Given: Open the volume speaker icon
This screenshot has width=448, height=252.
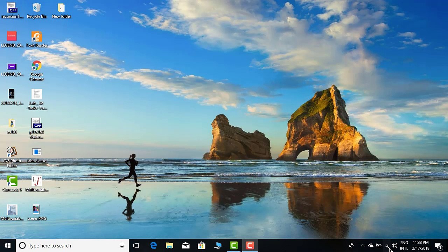Looking at the screenshot, I should click(x=394, y=246).
